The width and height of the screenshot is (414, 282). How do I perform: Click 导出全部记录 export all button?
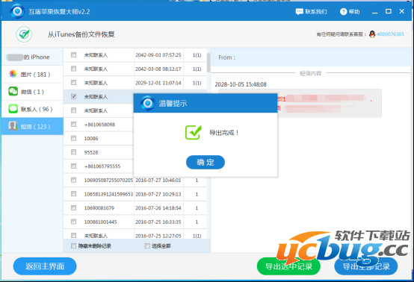coord(366,266)
